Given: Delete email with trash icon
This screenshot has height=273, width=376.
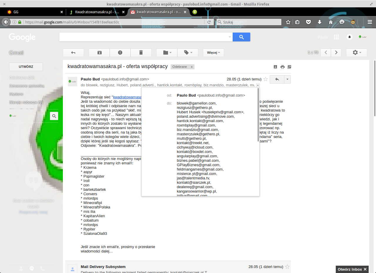Looking at the screenshot, I should tap(141, 53).
